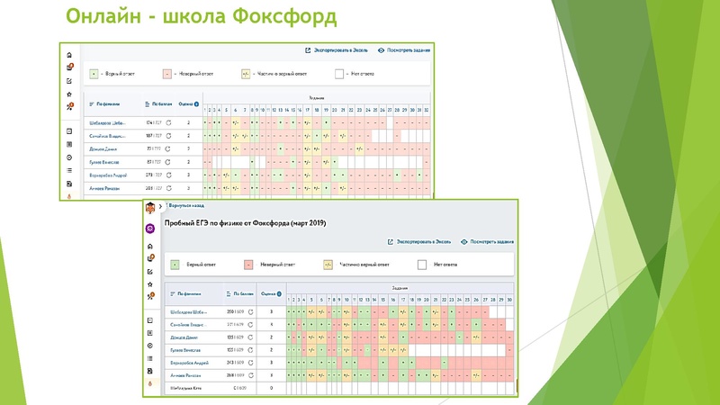720x405 pixels.
Task: Click the refresh icon in Андрей's row, upper table
Action: (x=170, y=174)
